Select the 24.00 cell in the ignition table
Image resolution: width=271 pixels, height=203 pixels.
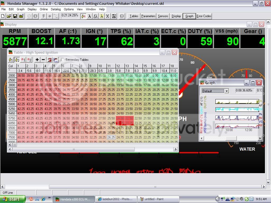tap(120, 118)
